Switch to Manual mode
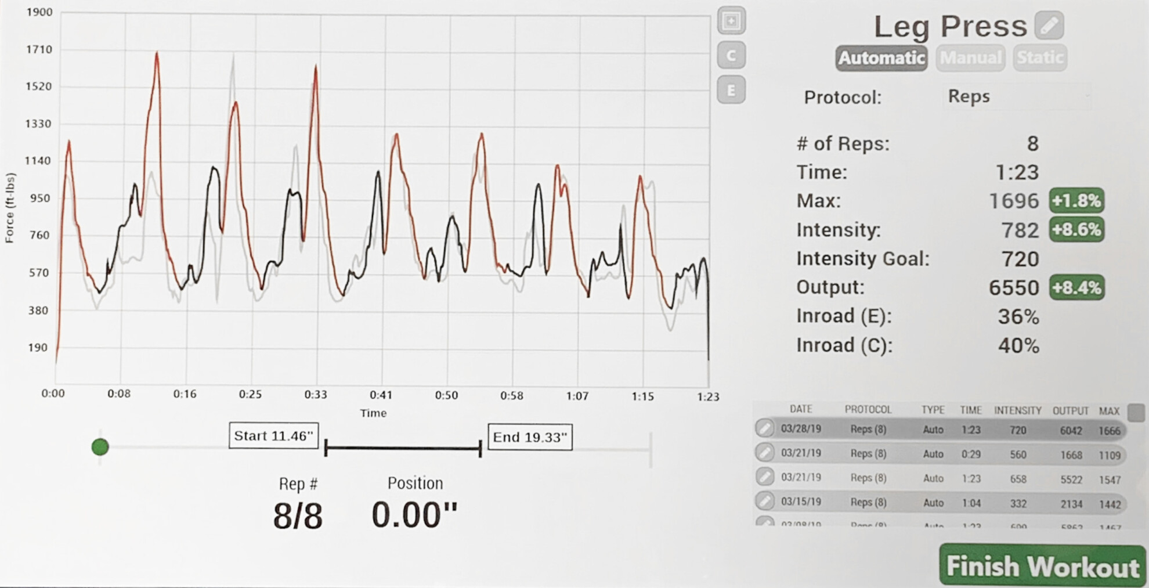Viewport: 1149px width, 588px height. [x=970, y=58]
